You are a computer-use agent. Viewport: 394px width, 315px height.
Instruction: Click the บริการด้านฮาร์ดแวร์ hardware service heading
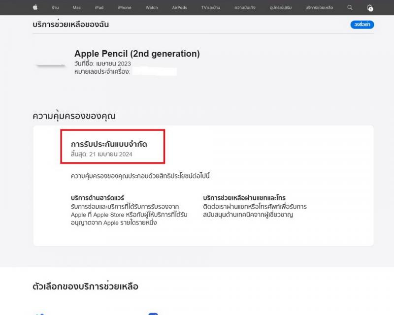point(98,198)
